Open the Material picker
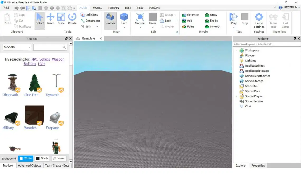This screenshot has width=301, height=176. 140,20
